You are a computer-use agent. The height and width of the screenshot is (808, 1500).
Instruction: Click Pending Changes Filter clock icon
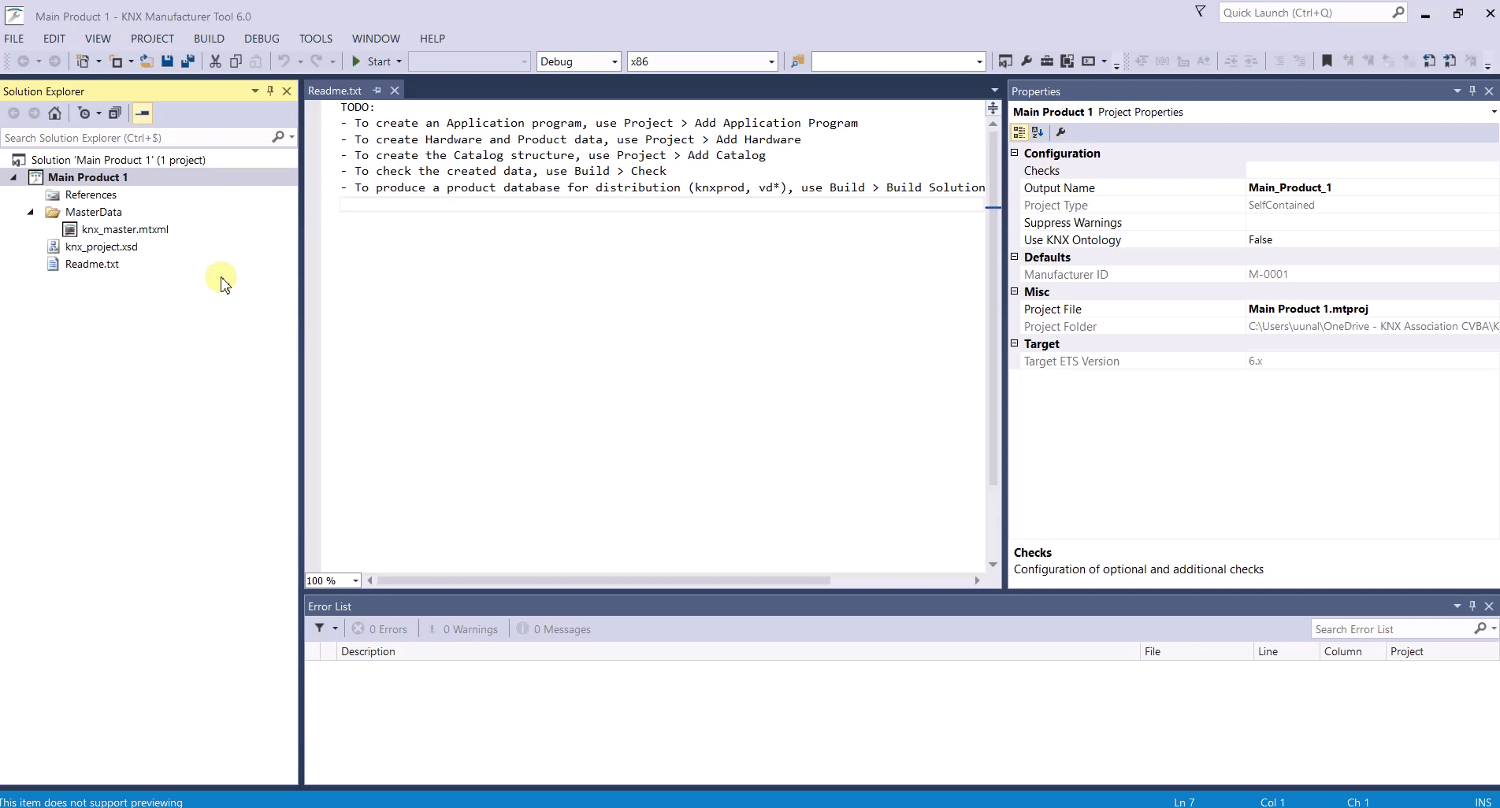[84, 113]
